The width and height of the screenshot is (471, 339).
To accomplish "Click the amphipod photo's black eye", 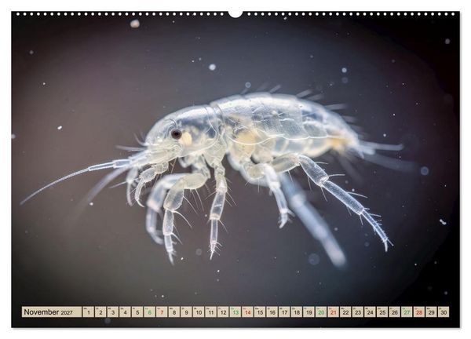I will click(x=176, y=133).
